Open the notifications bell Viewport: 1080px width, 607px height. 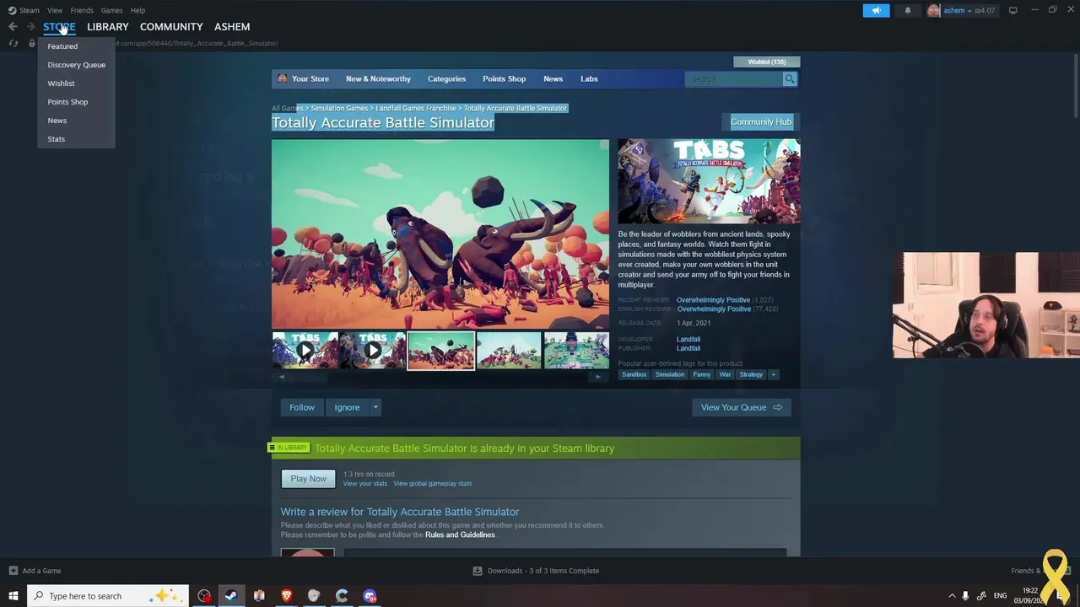pos(908,10)
